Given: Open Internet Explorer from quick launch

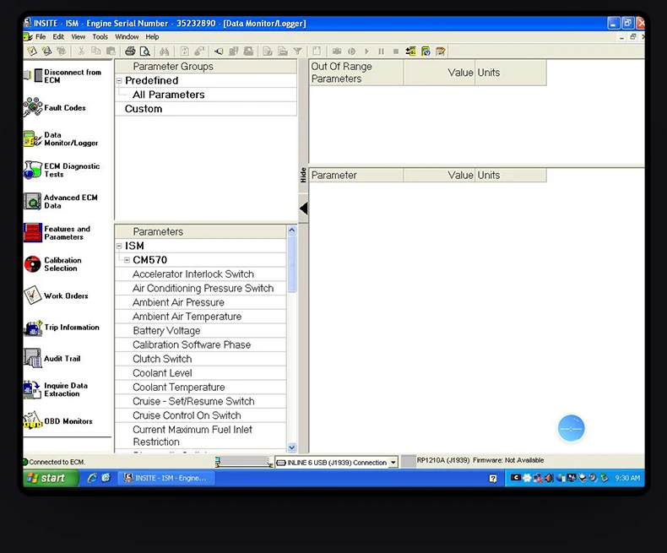Looking at the screenshot, I should click(92, 478).
